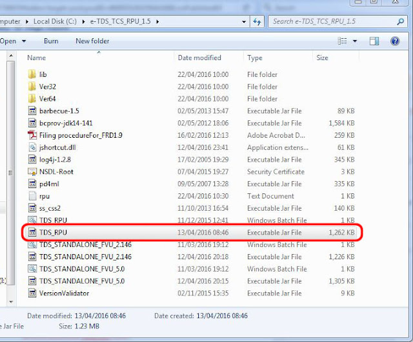The image size is (413, 342).
Task: Click the 1,584 KB size cell
Action: pyautogui.click(x=341, y=123)
